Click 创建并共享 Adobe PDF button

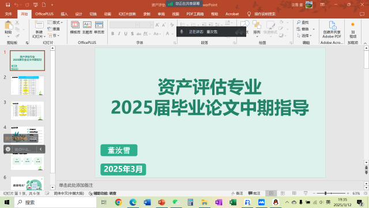click(x=332, y=29)
